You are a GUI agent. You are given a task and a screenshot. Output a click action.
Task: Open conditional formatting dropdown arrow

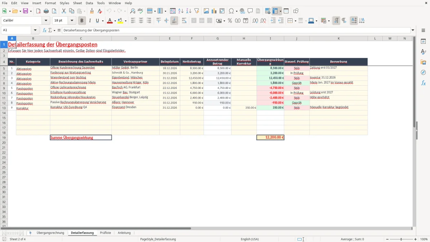click(329, 21)
